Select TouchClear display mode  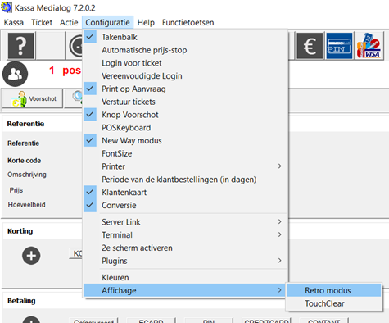pos(333,303)
